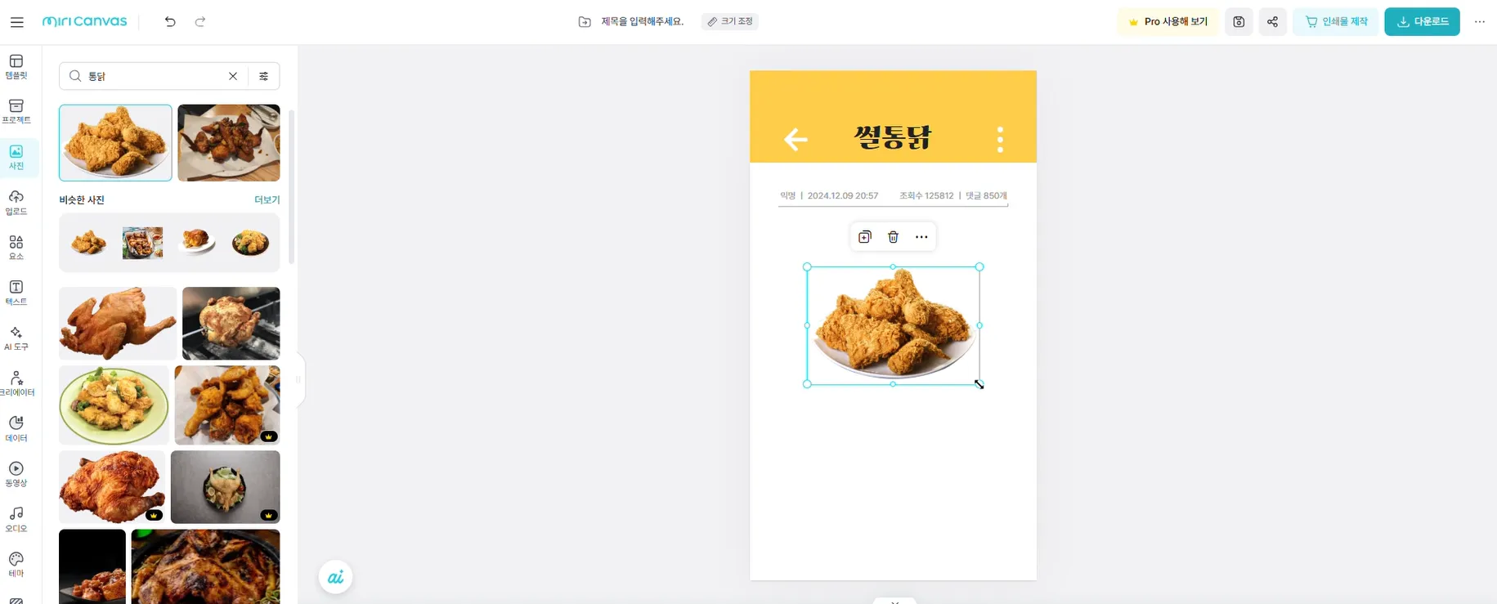The image size is (1497, 604).
Task: Expand more options on image toolbar
Action: pos(921,237)
